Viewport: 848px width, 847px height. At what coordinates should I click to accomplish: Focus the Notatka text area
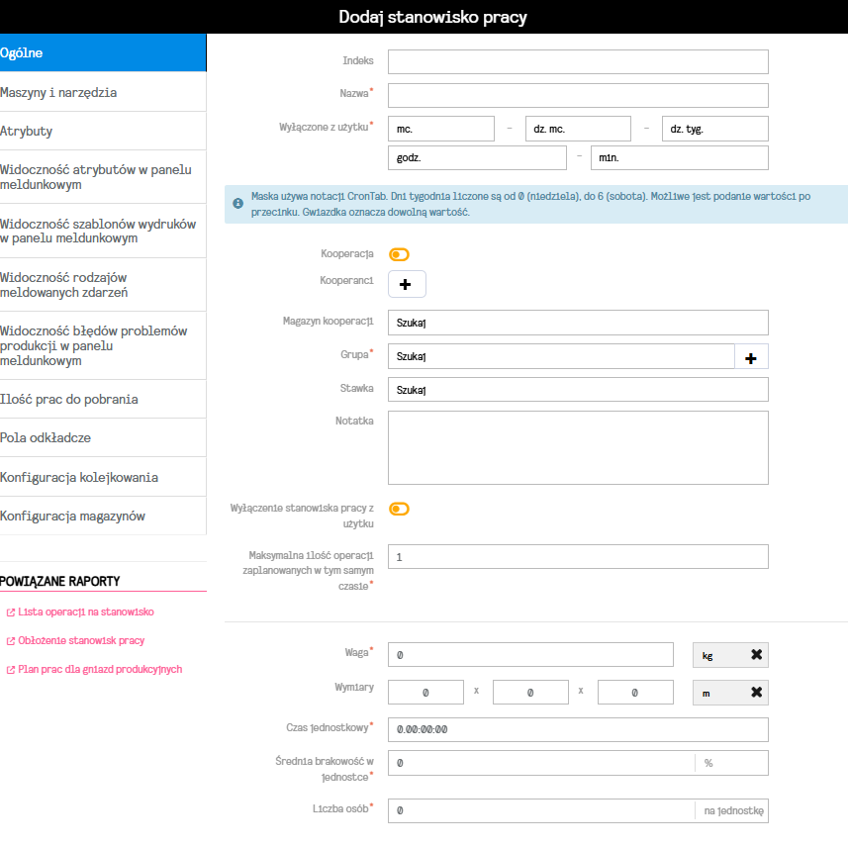point(577,447)
